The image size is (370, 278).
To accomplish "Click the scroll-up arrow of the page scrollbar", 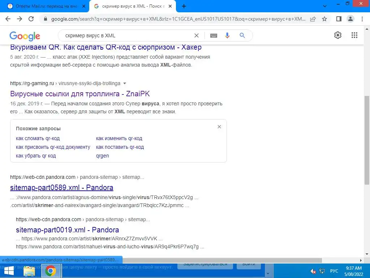I will click(367, 29).
